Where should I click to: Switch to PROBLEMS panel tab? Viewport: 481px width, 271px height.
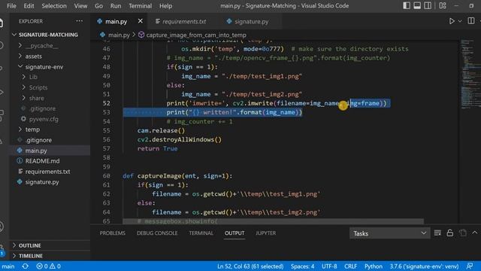click(x=112, y=233)
